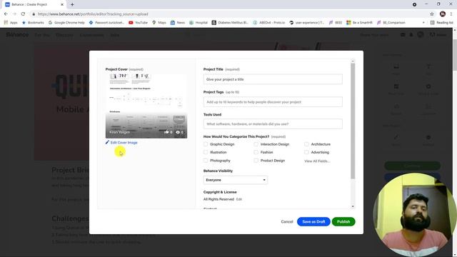Close the Behance Create Project tab

62,4
